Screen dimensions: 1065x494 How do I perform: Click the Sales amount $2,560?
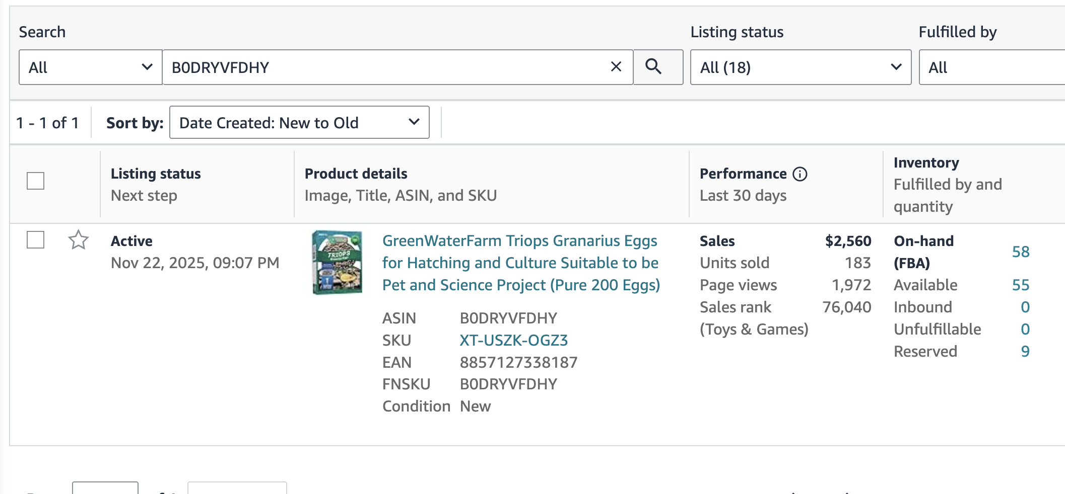pyautogui.click(x=848, y=241)
